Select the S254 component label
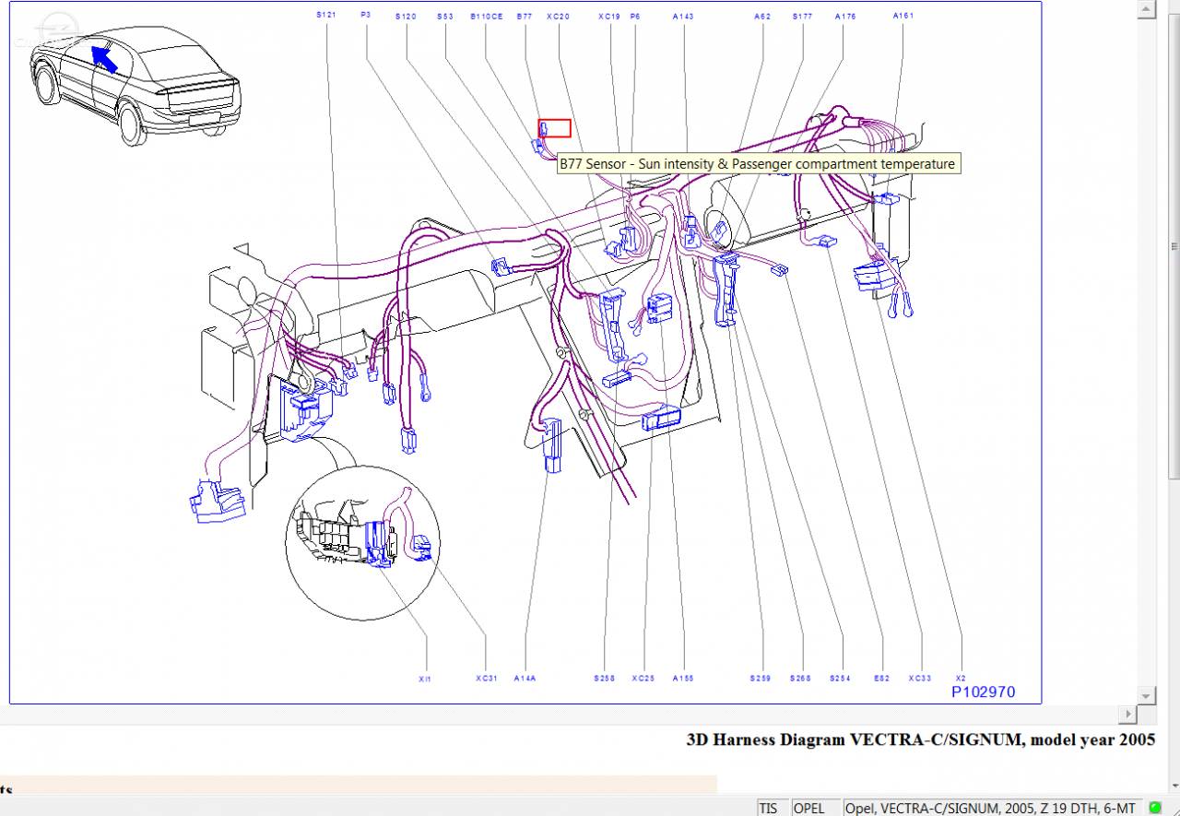Viewport: 1180px width, 816px height. tap(840, 679)
